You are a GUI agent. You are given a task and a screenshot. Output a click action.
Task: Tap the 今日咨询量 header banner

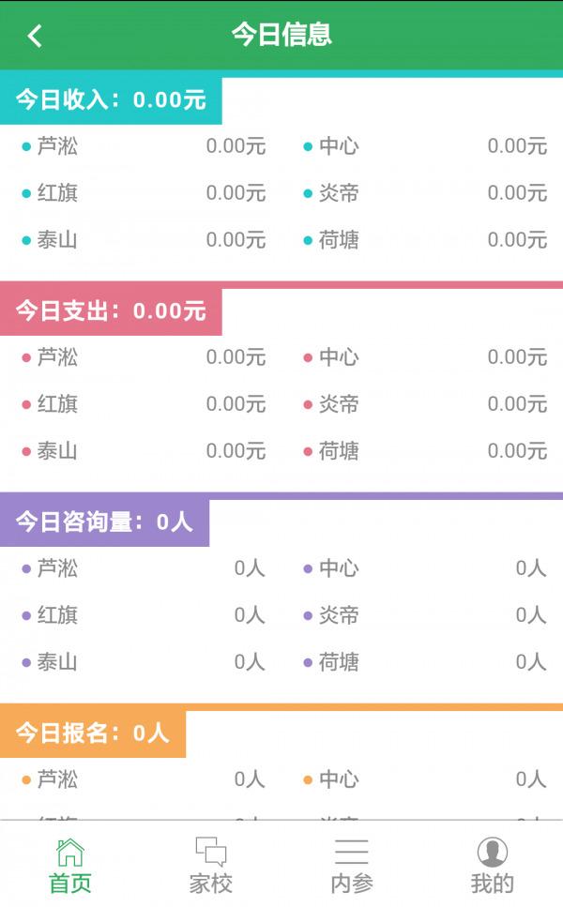[x=104, y=522]
